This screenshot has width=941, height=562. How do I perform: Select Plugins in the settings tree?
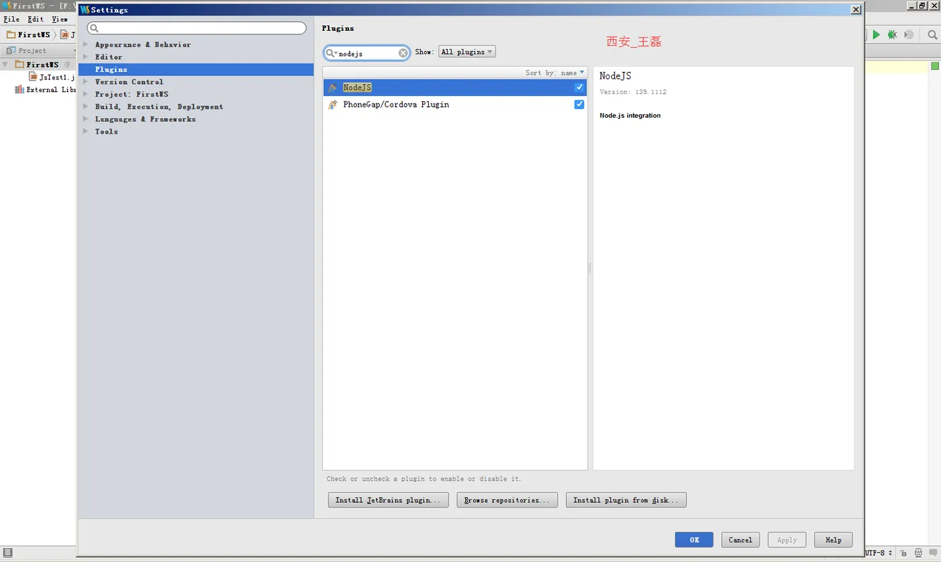point(196,70)
